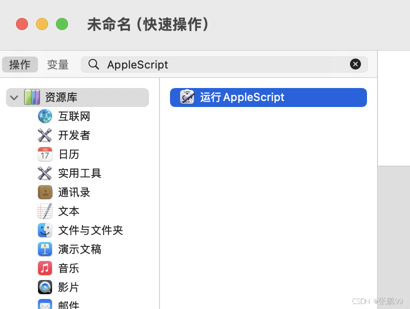Click the 通讯录 contacts icon
The height and width of the screenshot is (309, 410).
45,192
